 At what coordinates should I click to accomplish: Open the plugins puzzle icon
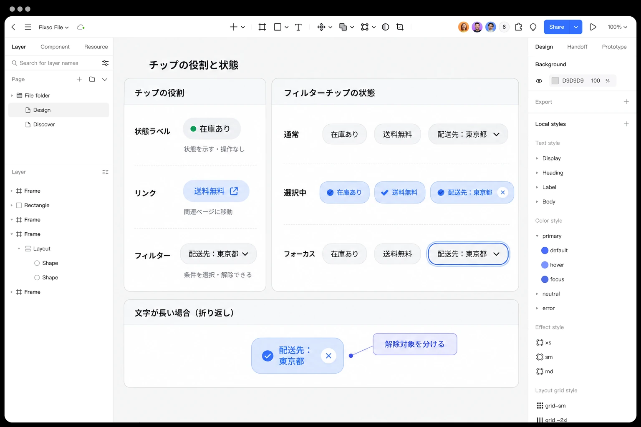(x=518, y=27)
